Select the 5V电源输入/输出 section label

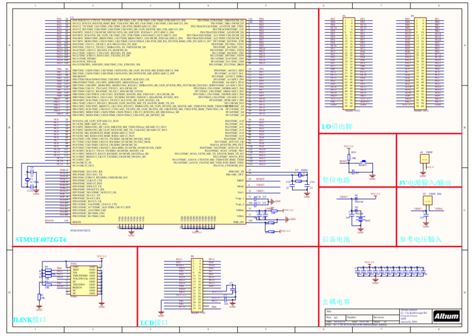[425, 183]
